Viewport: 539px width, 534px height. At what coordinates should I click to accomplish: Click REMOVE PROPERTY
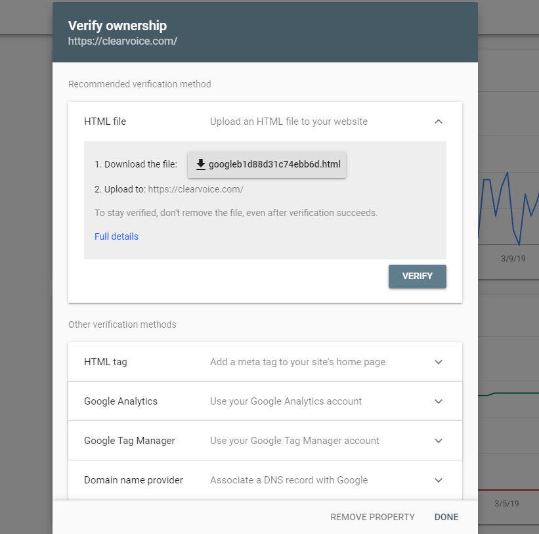point(372,517)
